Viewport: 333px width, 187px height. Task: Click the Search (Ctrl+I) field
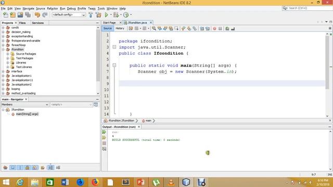point(309,8)
